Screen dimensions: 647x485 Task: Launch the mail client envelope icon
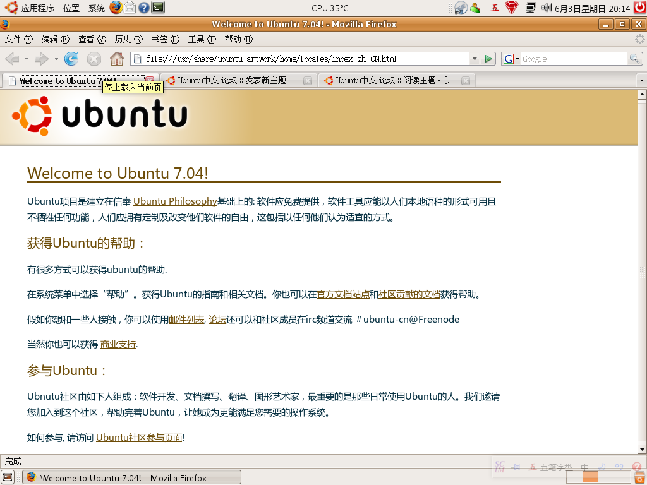coord(130,8)
